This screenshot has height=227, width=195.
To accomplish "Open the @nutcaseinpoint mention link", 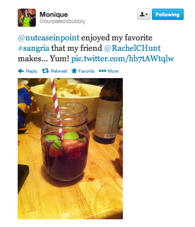I will coord(49,38).
